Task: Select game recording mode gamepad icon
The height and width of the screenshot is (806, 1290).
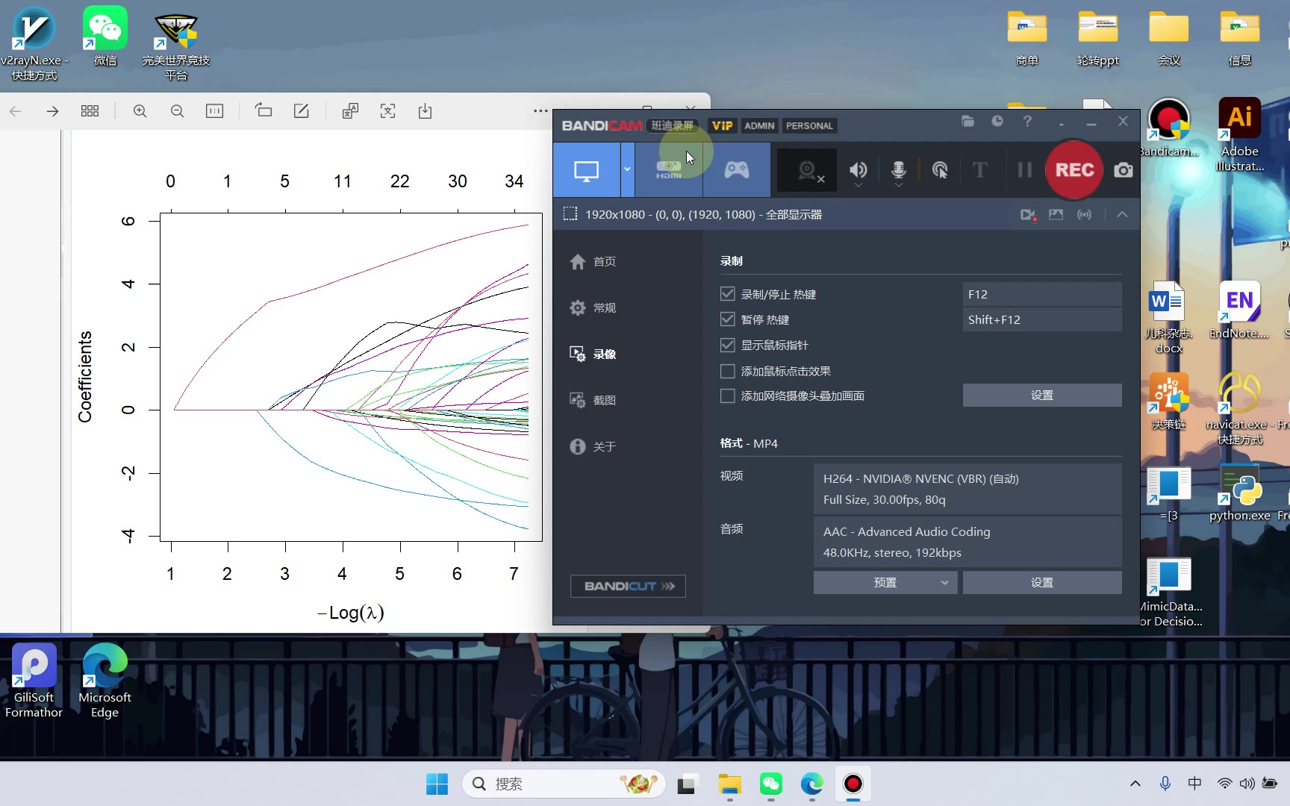Action: [736, 170]
